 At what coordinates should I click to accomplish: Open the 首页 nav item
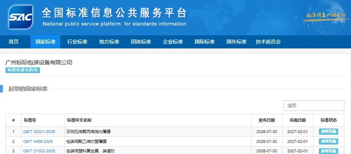pos(14,42)
